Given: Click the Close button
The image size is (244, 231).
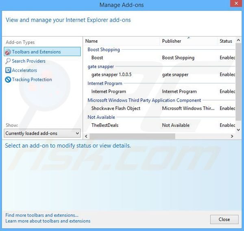Looking at the screenshot, I should click(224, 219).
